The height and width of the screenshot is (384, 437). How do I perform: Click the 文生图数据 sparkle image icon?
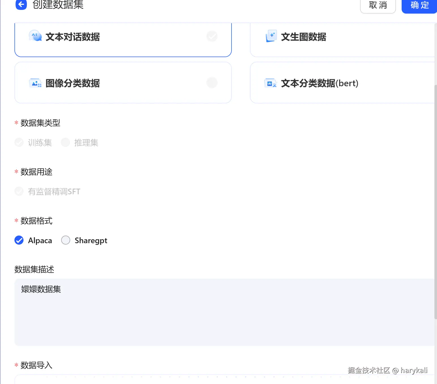(271, 36)
